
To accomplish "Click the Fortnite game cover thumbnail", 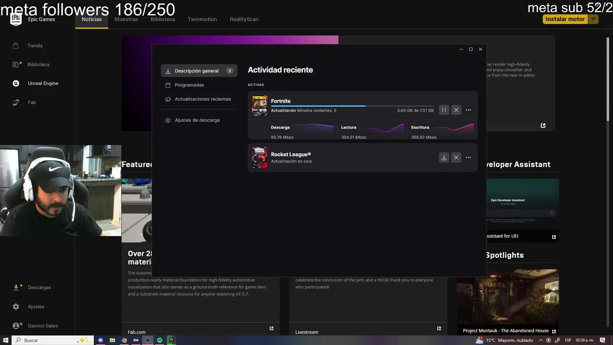I will point(260,105).
